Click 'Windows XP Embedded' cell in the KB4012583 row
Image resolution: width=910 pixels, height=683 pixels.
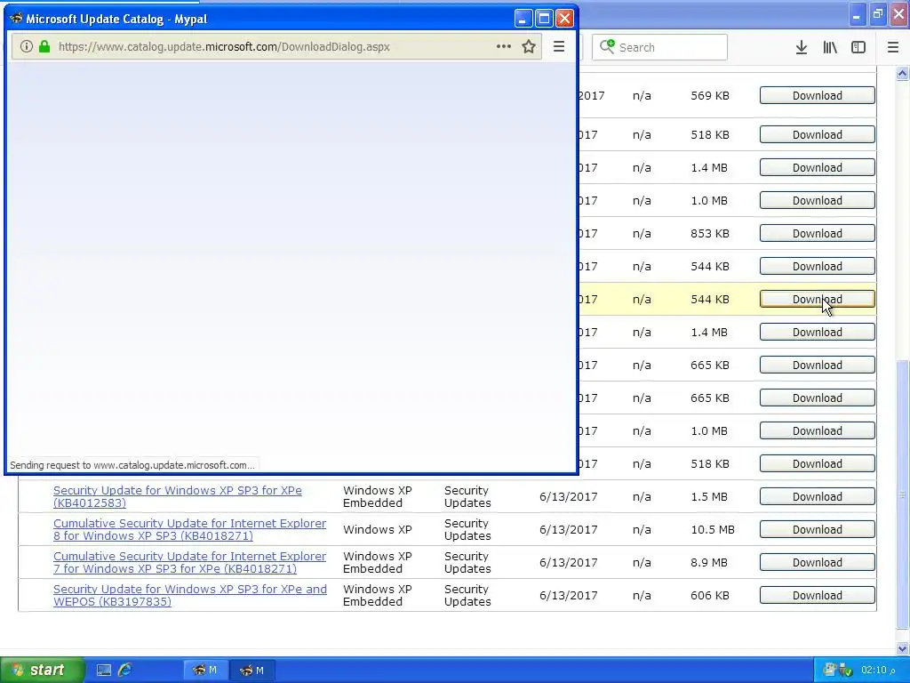click(377, 496)
